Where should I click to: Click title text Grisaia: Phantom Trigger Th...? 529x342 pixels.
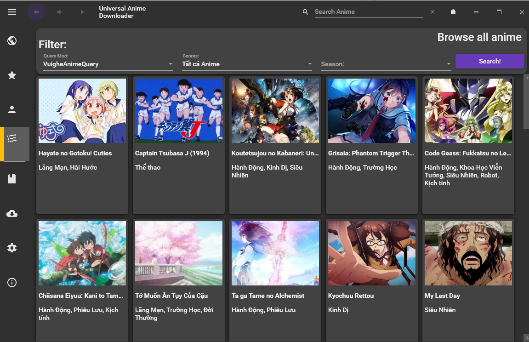371,153
